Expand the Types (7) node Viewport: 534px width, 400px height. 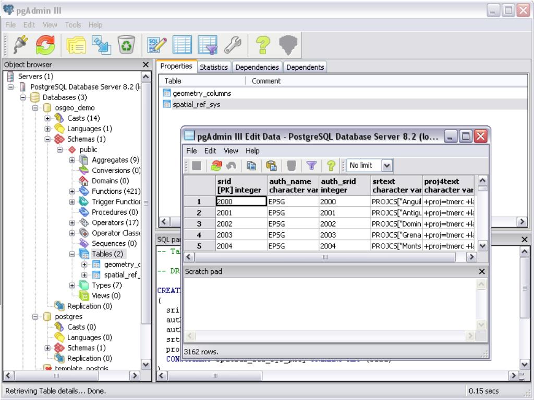(72, 285)
